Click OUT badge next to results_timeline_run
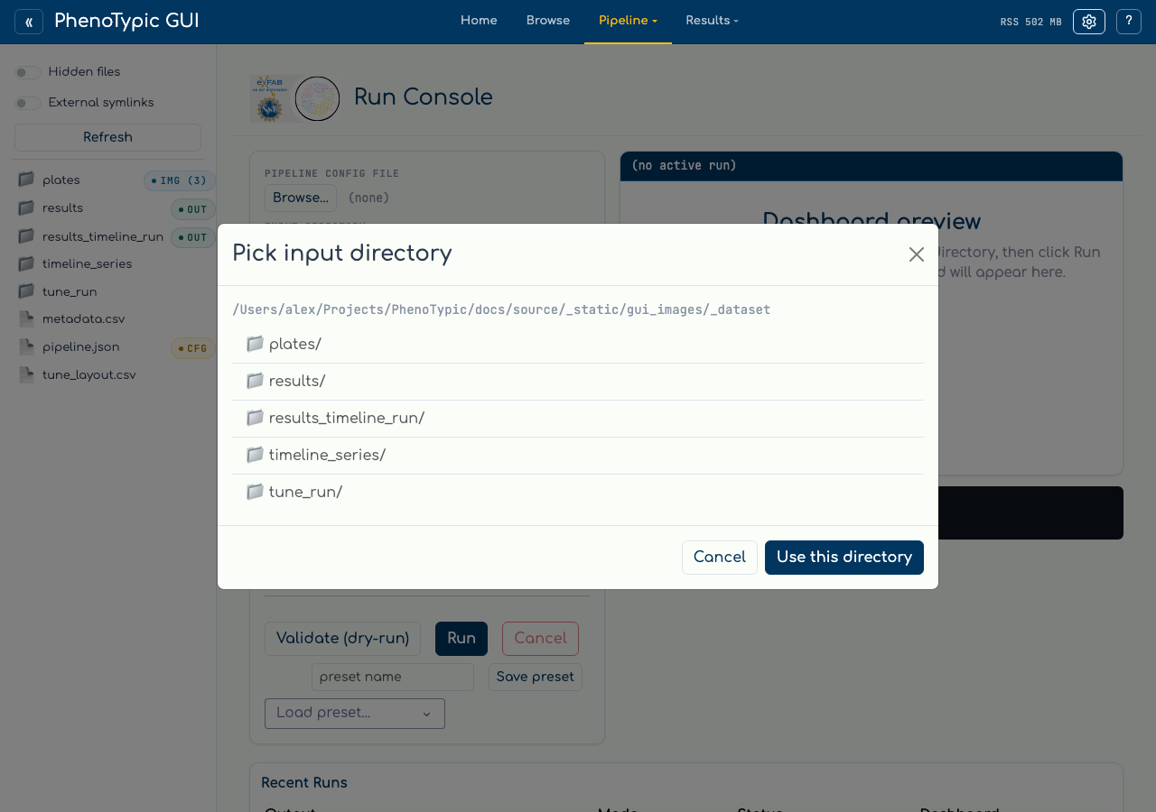Screen dimensions: 1156x812 click(193, 237)
